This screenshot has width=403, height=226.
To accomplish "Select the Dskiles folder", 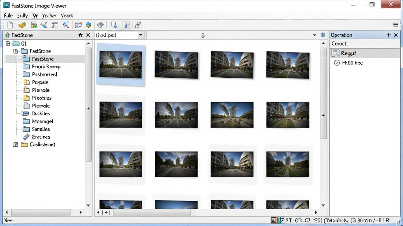I will (x=41, y=113).
